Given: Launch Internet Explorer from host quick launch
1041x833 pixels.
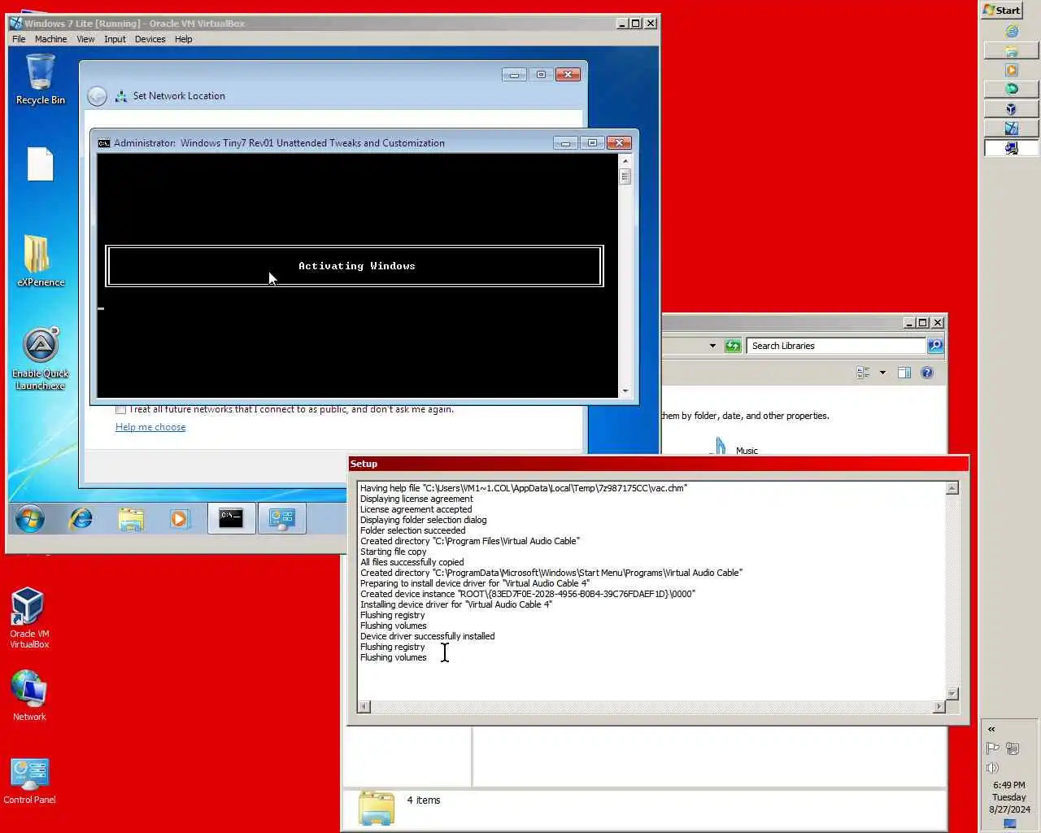Looking at the screenshot, I should coord(1012,31).
